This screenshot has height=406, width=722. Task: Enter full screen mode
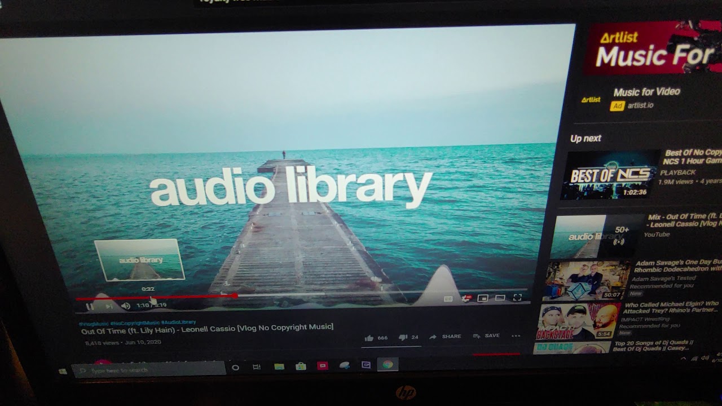point(517,297)
